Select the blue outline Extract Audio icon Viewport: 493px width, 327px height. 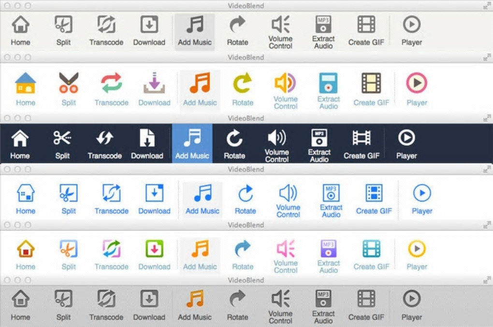331,193
